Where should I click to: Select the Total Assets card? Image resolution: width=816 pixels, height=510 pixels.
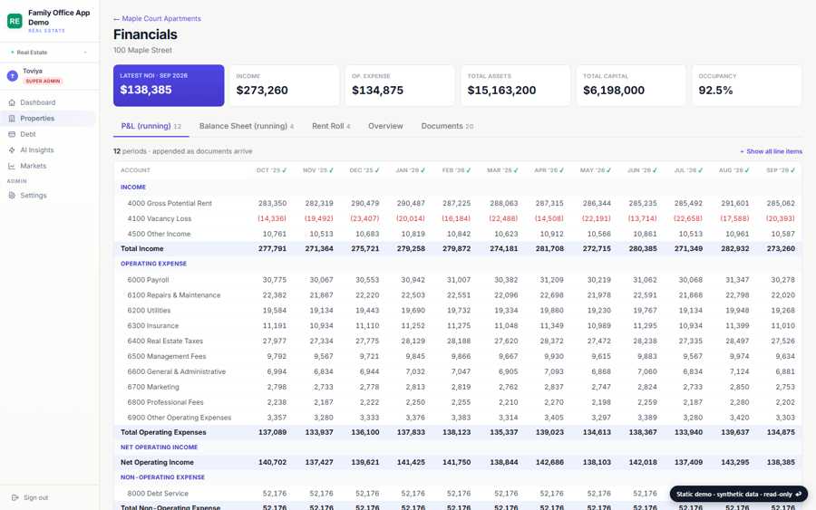[x=515, y=86]
